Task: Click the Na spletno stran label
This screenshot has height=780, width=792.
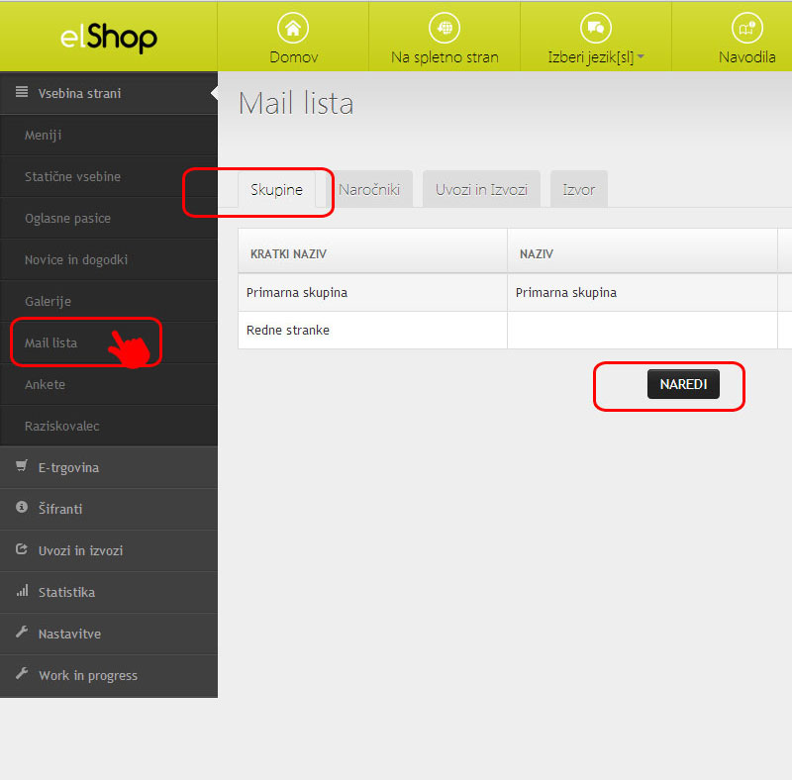Action: pyautogui.click(x=445, y=57)
